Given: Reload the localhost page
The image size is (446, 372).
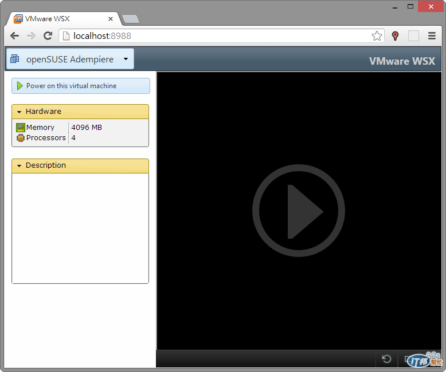Looking at the screenshot, I should click(48, 36).
